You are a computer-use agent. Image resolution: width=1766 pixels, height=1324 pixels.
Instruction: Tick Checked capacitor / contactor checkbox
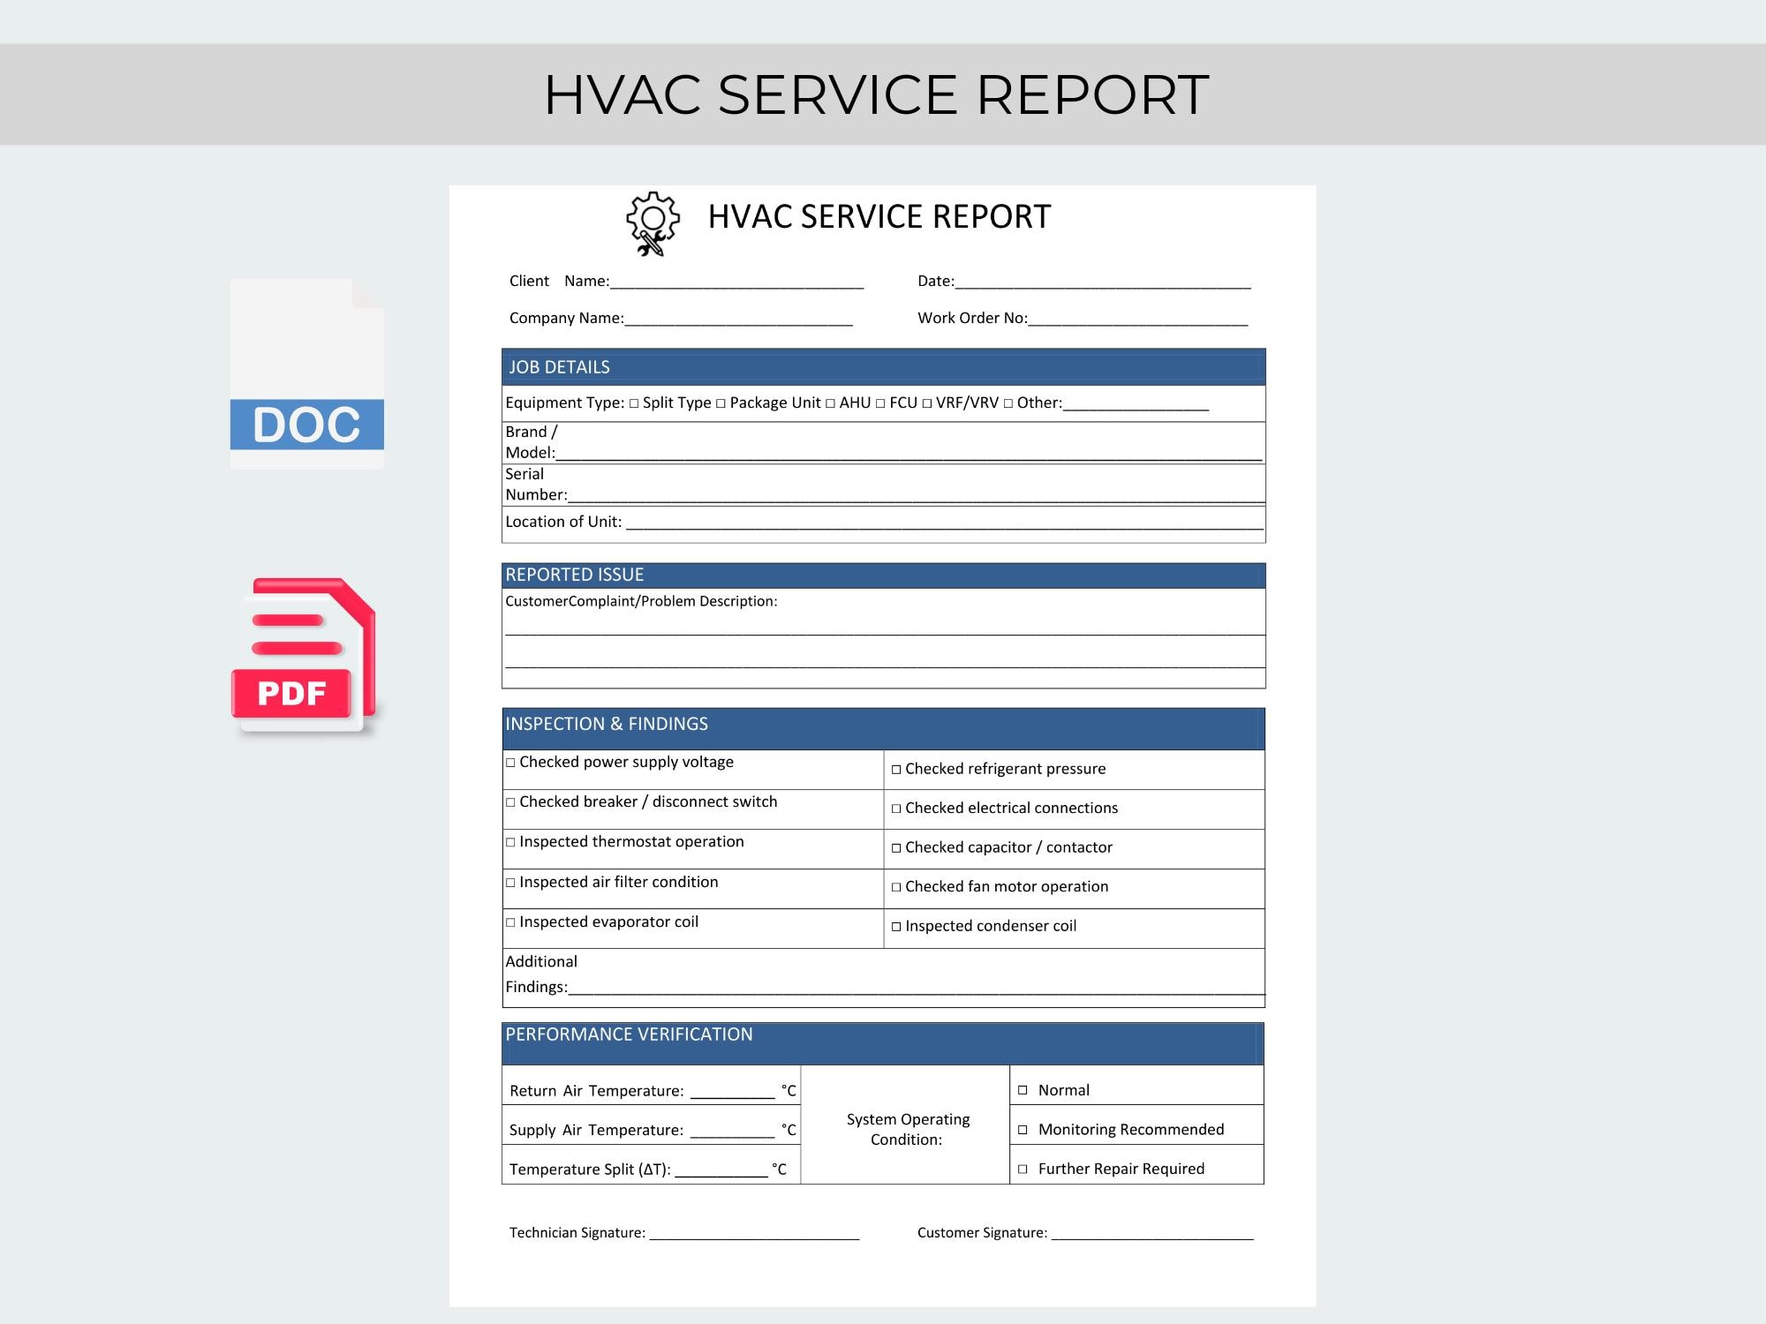(896, 848)
